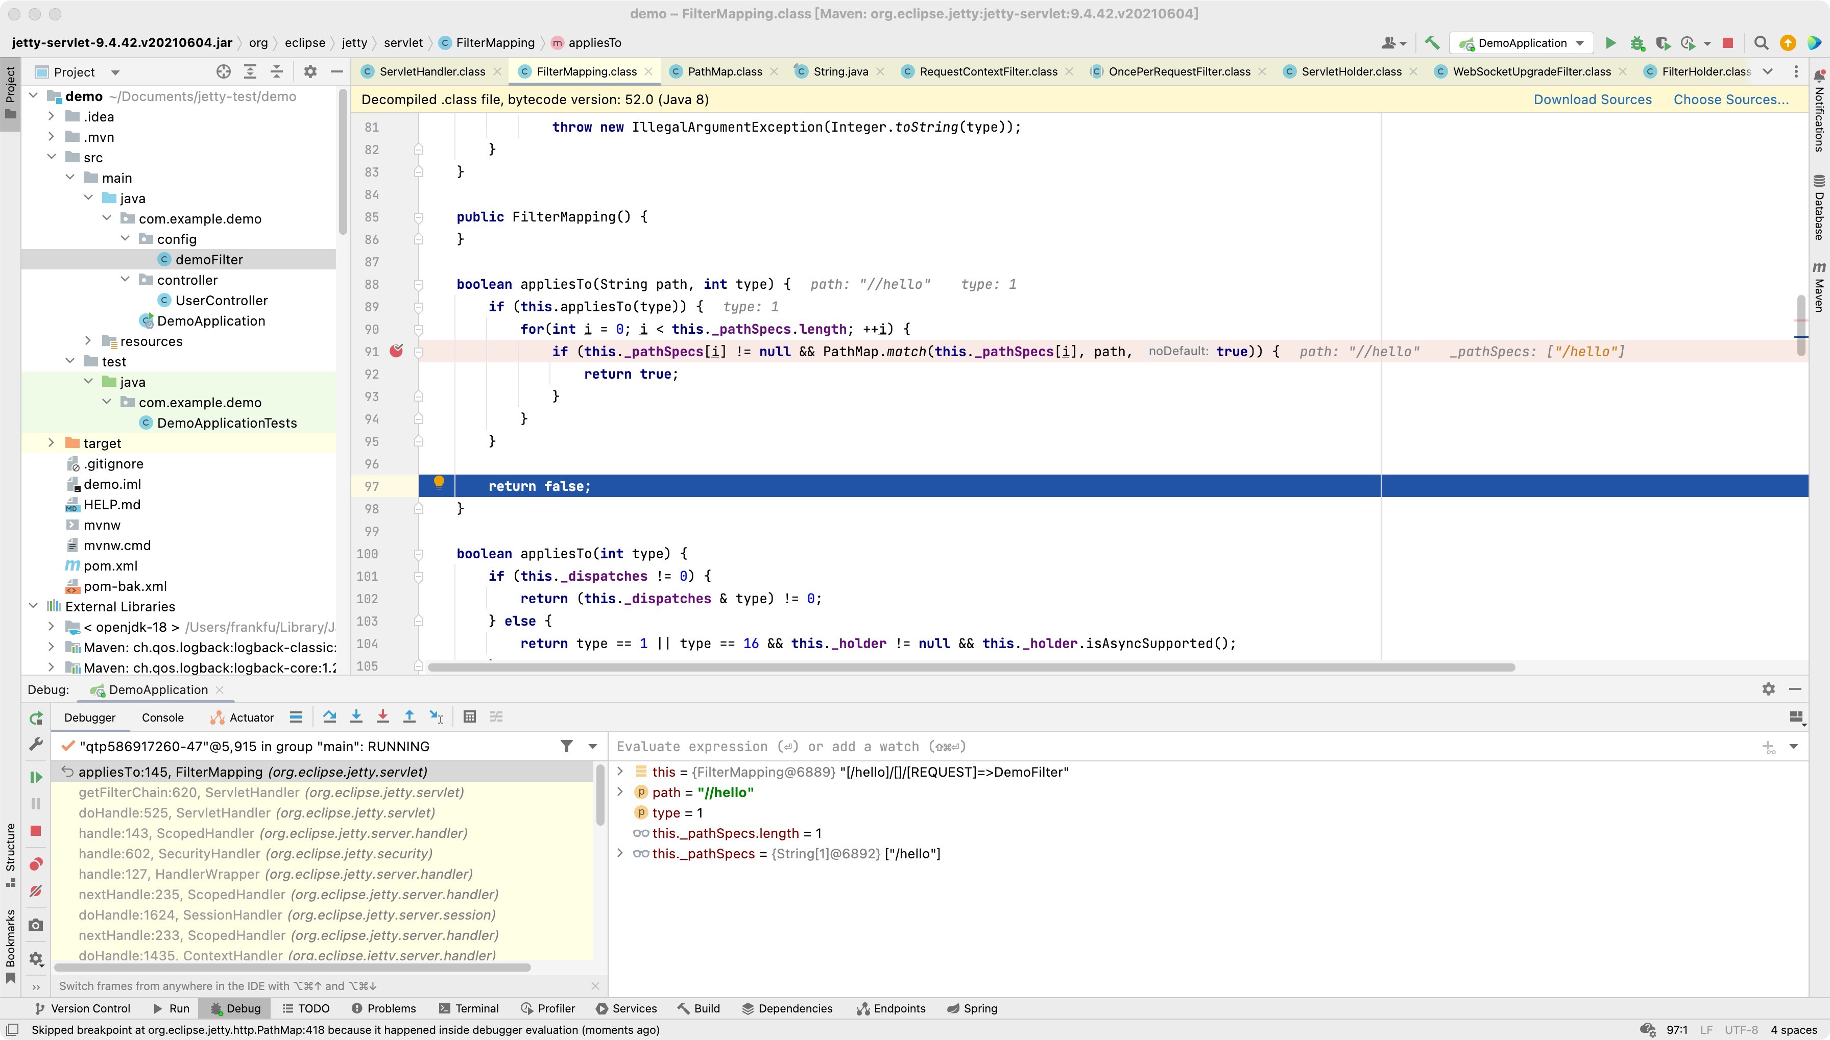This screenshot has width=1830, height=1040.
Task: Run DemoApplication with coverage icon
Action: (x=1663, y=43)
